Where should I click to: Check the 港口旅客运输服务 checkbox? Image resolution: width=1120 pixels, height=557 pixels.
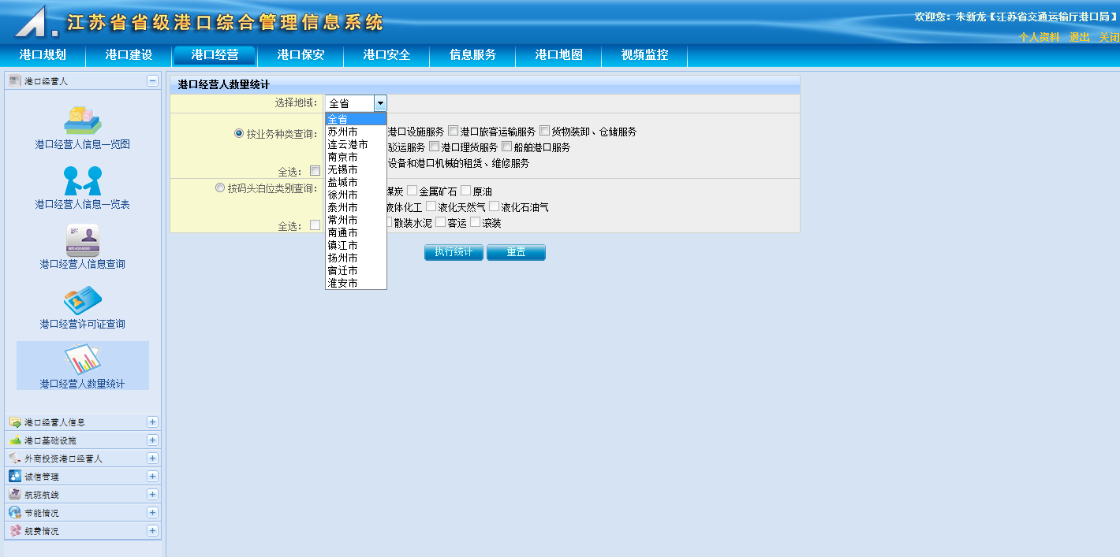453,131
